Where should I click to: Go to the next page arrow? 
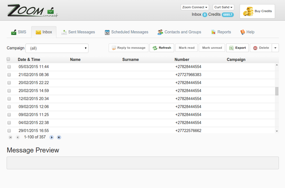(x=52, y=137)
